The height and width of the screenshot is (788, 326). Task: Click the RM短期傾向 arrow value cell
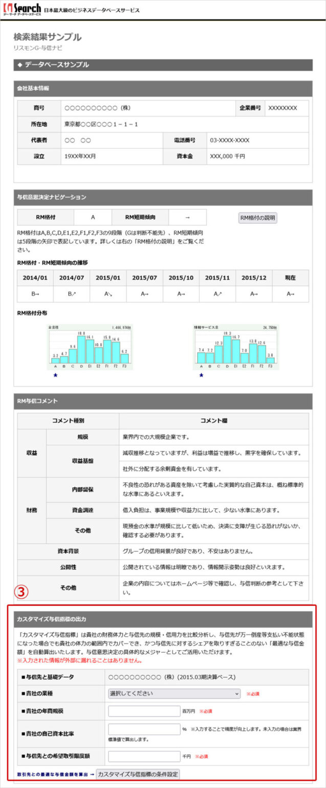(x=187, y=217)
